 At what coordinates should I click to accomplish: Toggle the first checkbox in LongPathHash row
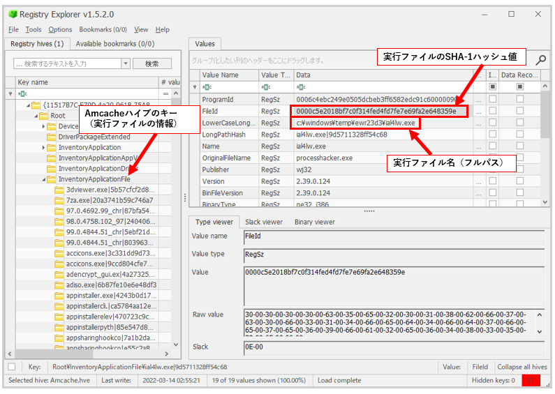492,134
